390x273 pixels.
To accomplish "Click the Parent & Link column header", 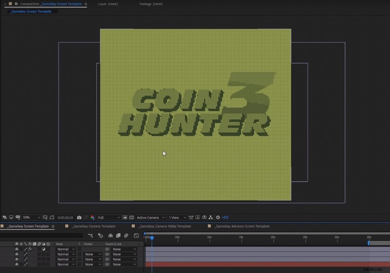I will (114, 244).
